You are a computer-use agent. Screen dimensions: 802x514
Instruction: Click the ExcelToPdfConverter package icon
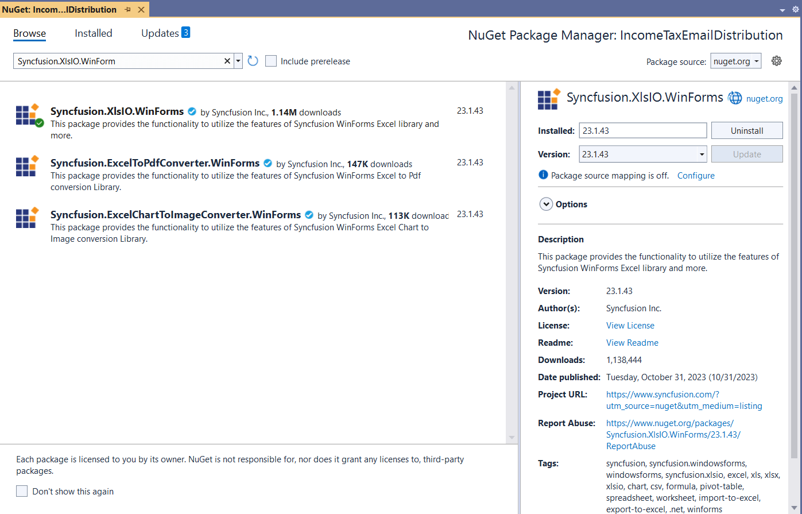[x=27, y=167]
